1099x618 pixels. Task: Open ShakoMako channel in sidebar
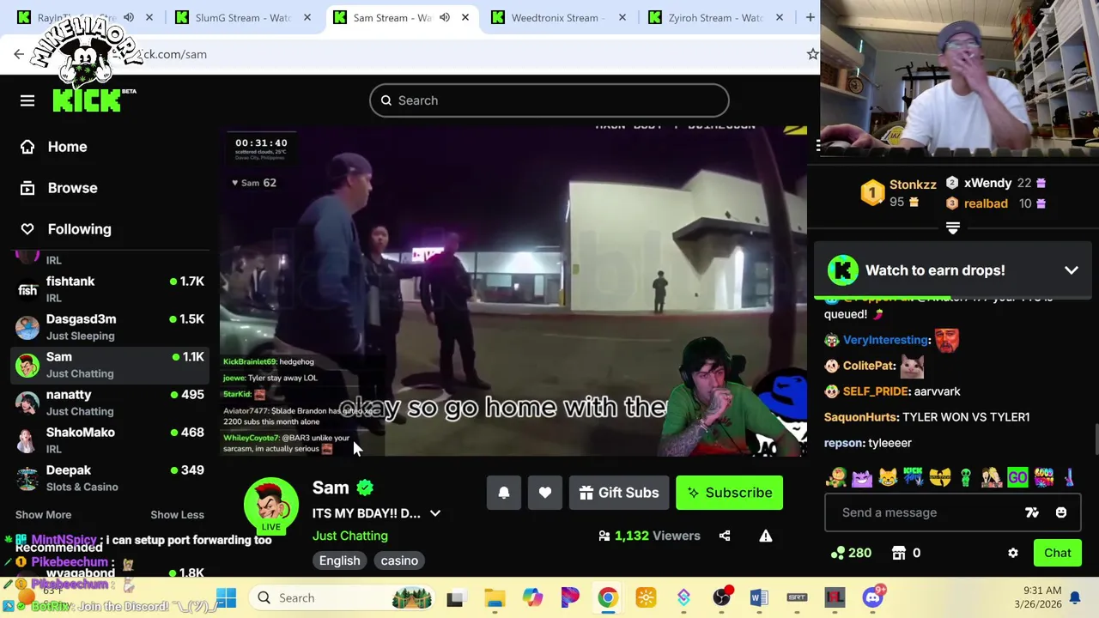coord(110,440)
